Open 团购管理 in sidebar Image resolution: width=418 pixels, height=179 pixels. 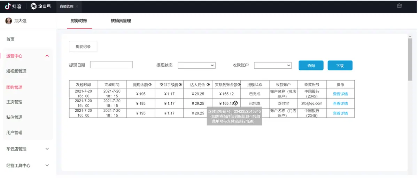point(14,87)
